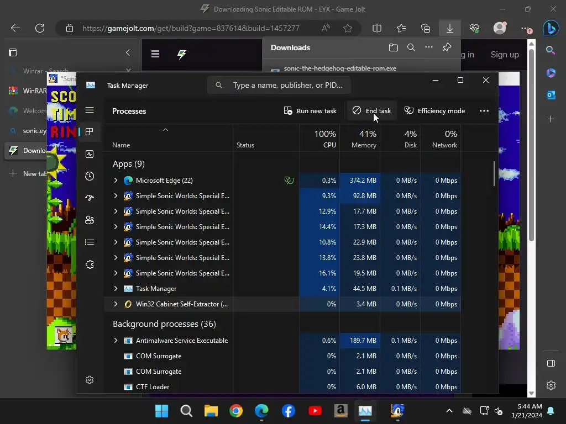Screen dimensions: 566x424
Task: Open Users icon in Task Manager sidebar
Action: (x=90, y=220)
